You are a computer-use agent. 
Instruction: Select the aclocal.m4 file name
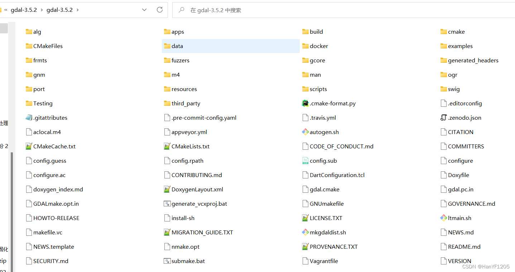tap(47, 132)
